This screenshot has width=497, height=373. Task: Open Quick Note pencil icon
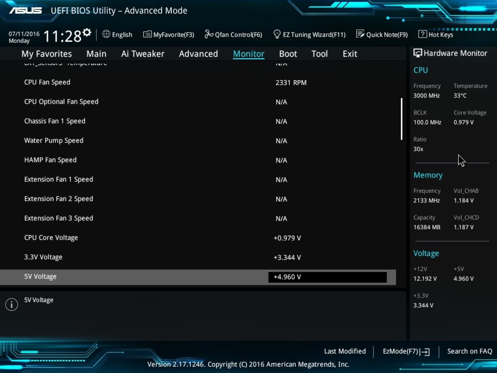click(360, 34)
